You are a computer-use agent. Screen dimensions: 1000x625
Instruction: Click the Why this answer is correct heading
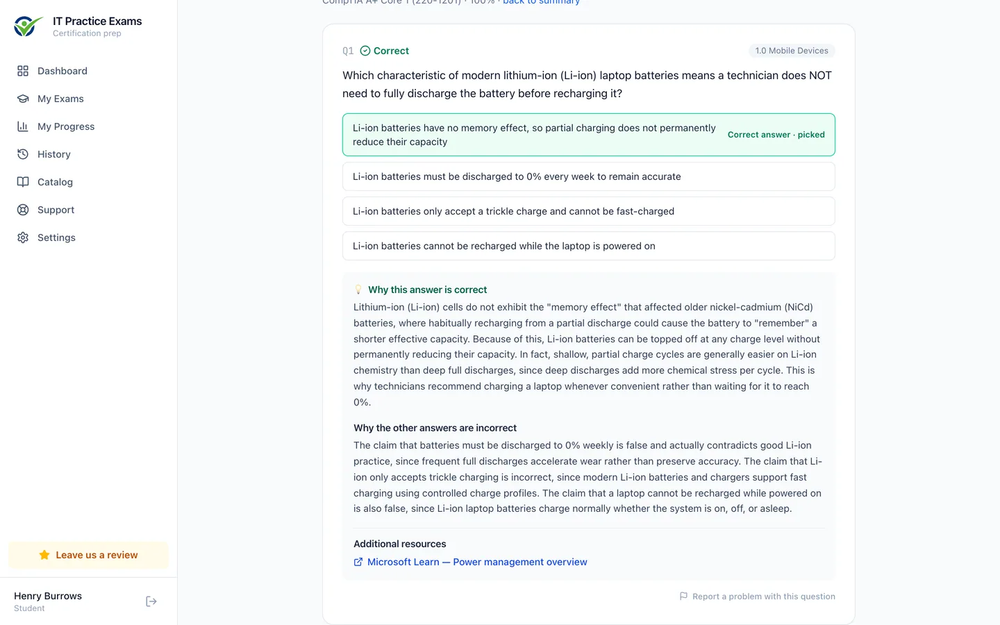(x=427, y=290)
